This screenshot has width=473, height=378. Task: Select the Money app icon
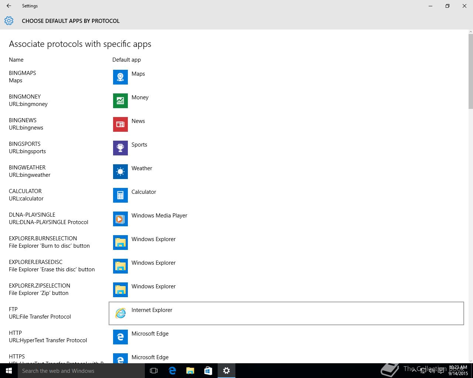120,101
